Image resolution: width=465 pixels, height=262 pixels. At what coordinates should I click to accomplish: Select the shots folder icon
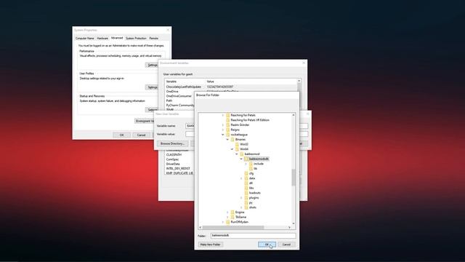[246, 207]
